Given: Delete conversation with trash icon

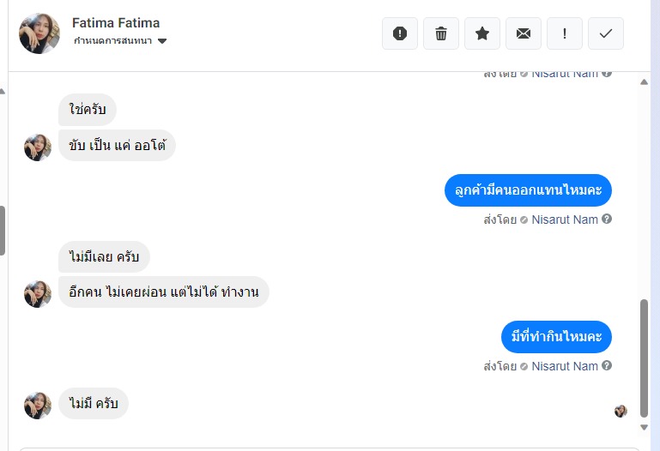Looking at the screenshot, I should [441, 33].
